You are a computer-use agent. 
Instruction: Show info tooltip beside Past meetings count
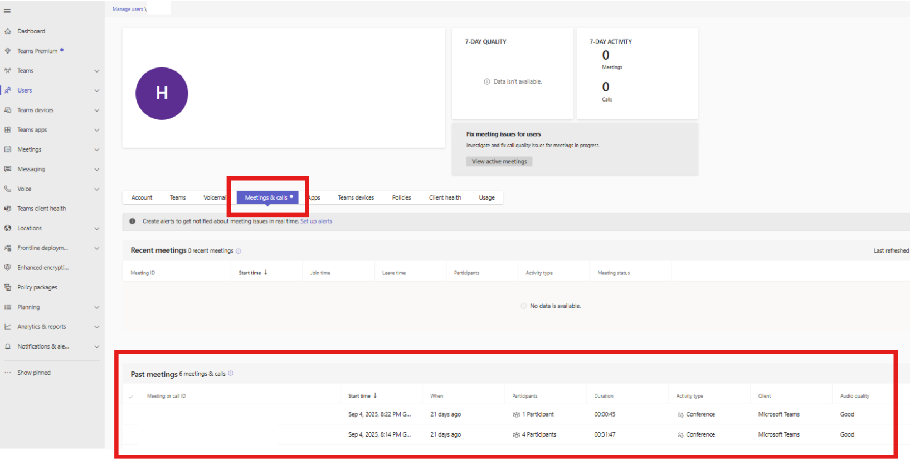pyautogui.click(x=231, y=374)
